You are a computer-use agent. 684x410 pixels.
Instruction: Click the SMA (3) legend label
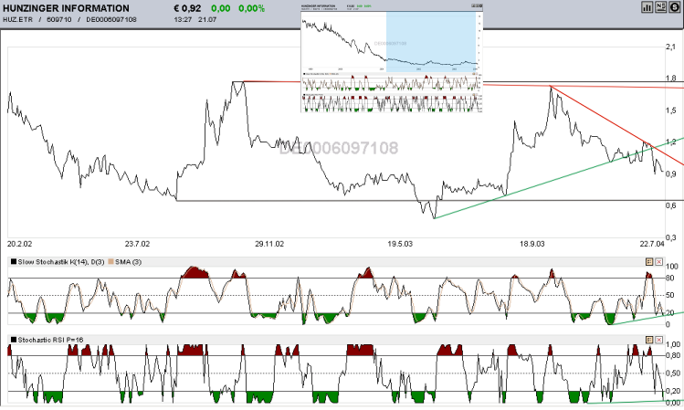coord(128,262)
